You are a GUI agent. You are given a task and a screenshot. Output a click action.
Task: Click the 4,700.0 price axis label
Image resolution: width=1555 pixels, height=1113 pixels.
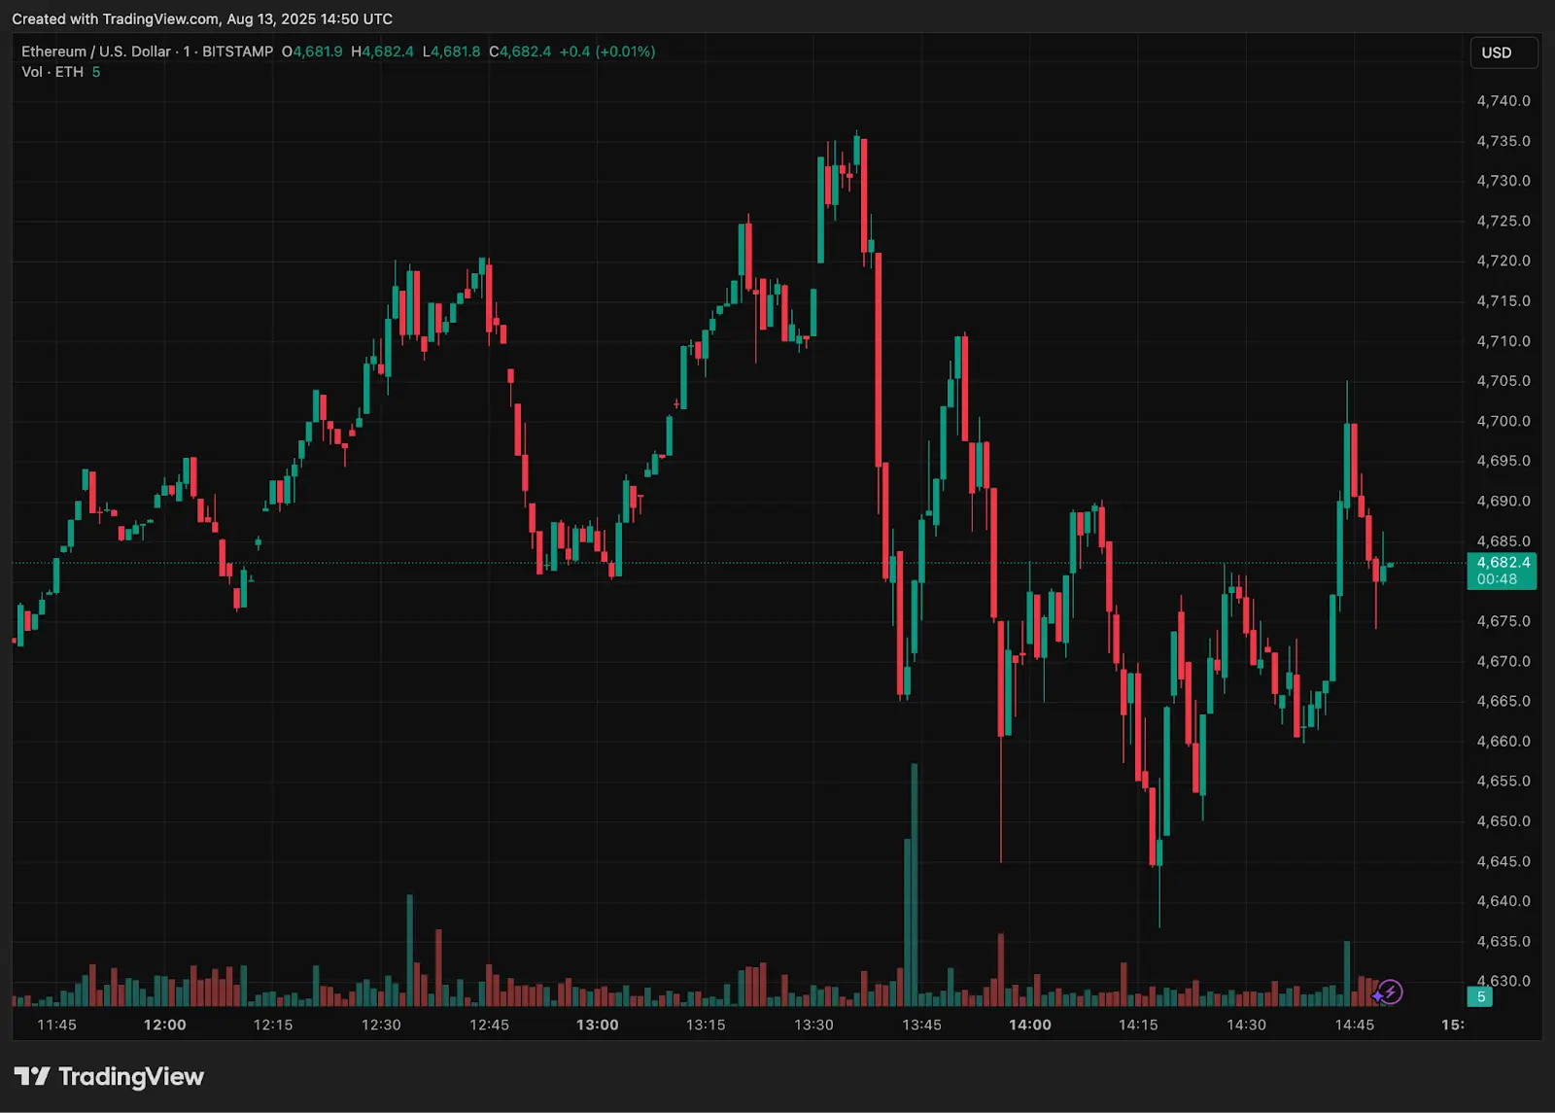point(1503,421)
